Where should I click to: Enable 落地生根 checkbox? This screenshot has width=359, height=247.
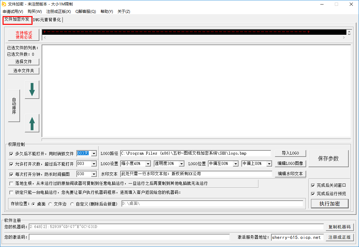click(11, 184)
